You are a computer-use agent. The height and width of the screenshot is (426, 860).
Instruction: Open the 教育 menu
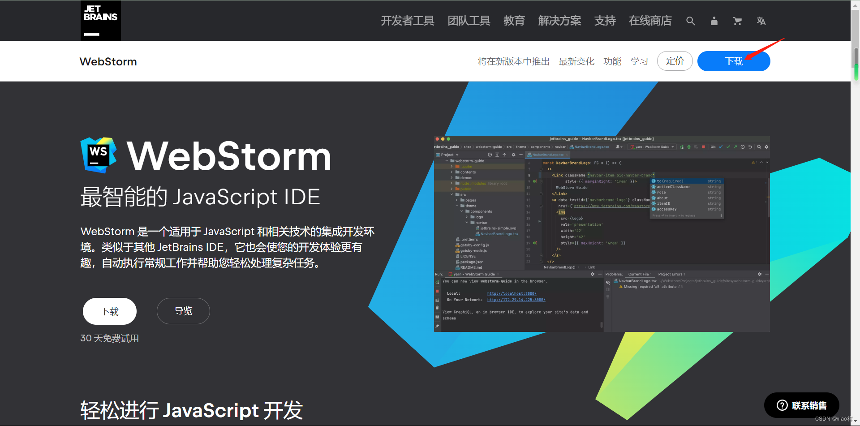click(x=514, y=21)
